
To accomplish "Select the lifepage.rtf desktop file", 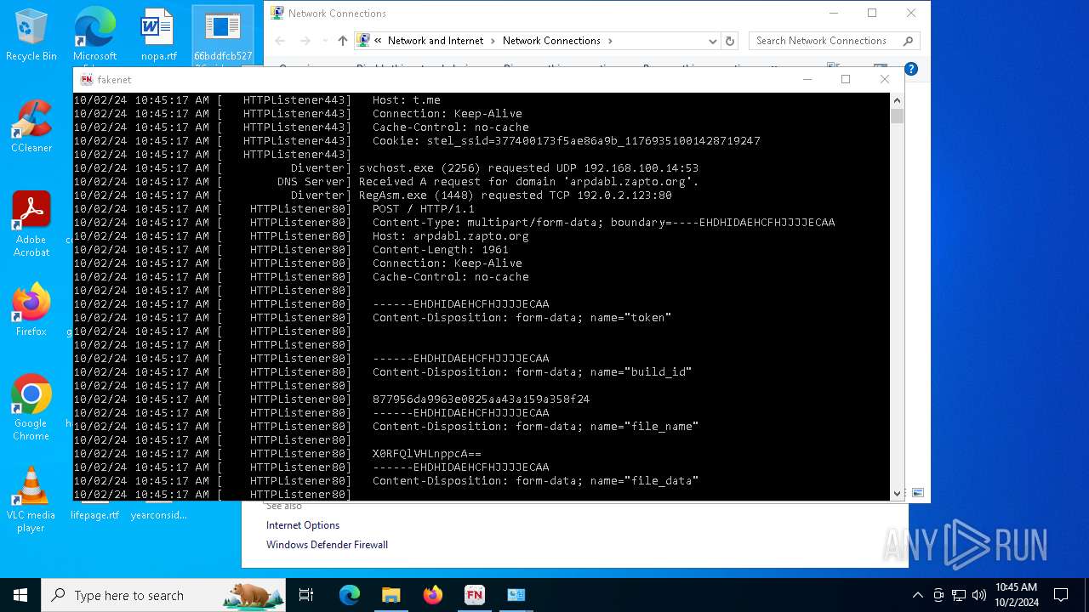I will pyautogui.click(x=94, y=515).
